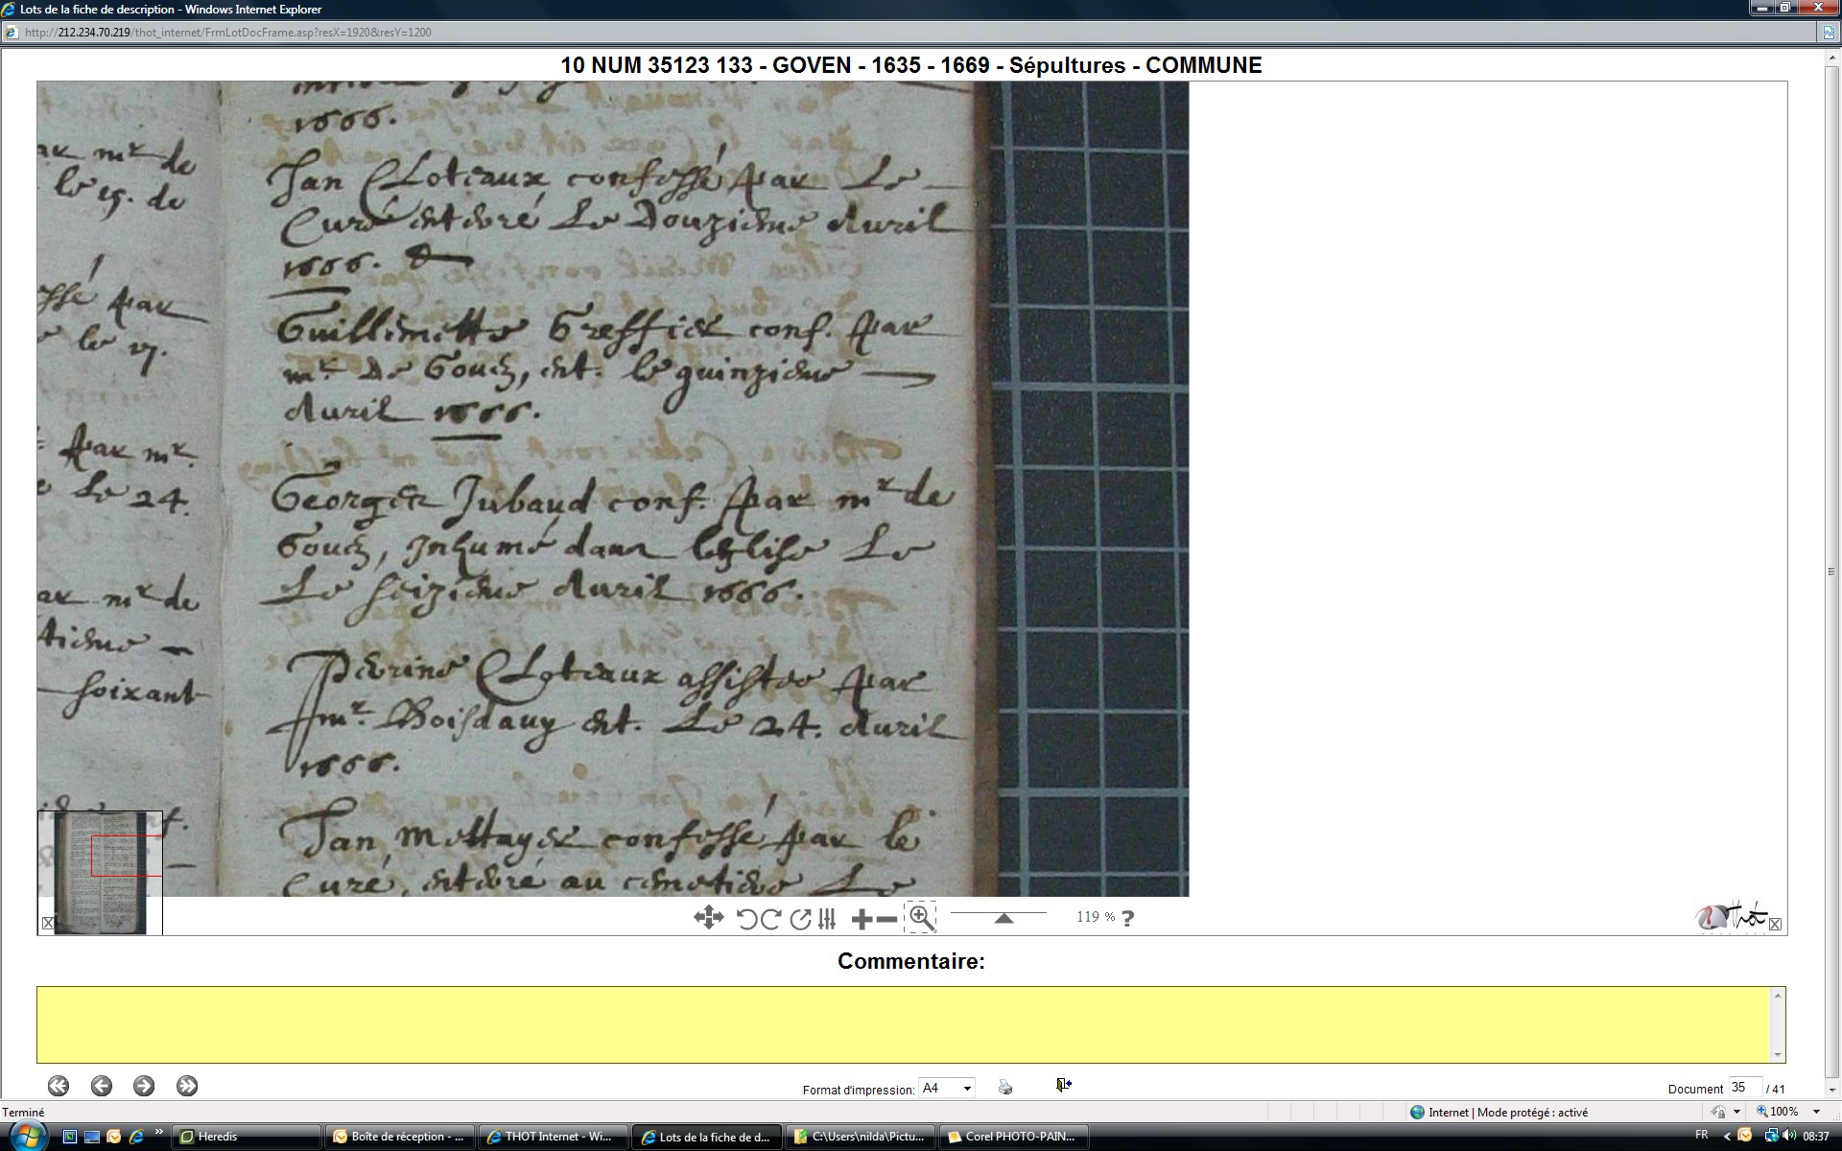Open the browser 100% zoom level dropdown
The image size is (1842, 1151).
click(1816, 1112)
